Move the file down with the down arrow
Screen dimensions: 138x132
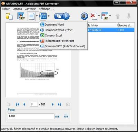129,16
